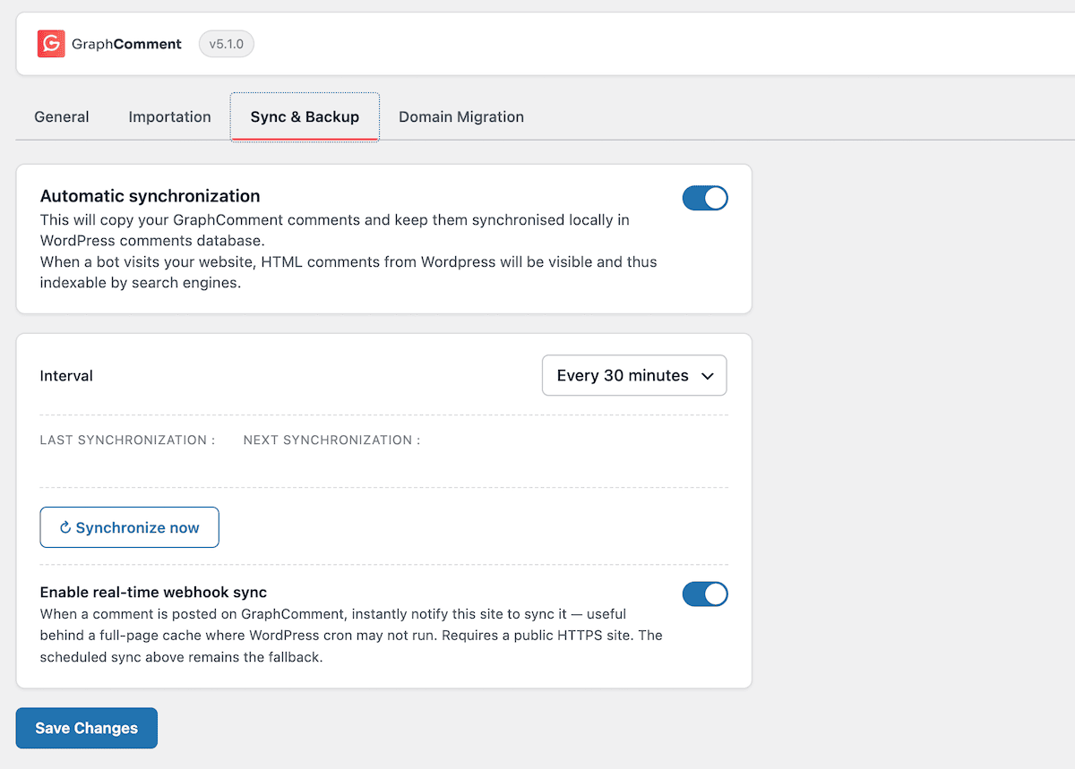
Task: Click the Synchronize now button
Action: point(130,527)
